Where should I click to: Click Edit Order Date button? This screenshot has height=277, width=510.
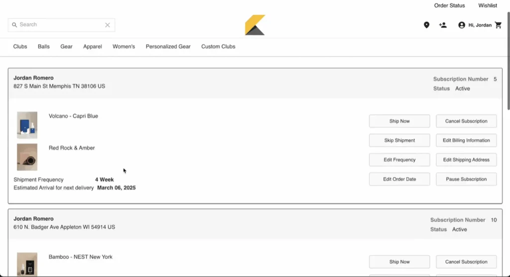pos(399,179)
